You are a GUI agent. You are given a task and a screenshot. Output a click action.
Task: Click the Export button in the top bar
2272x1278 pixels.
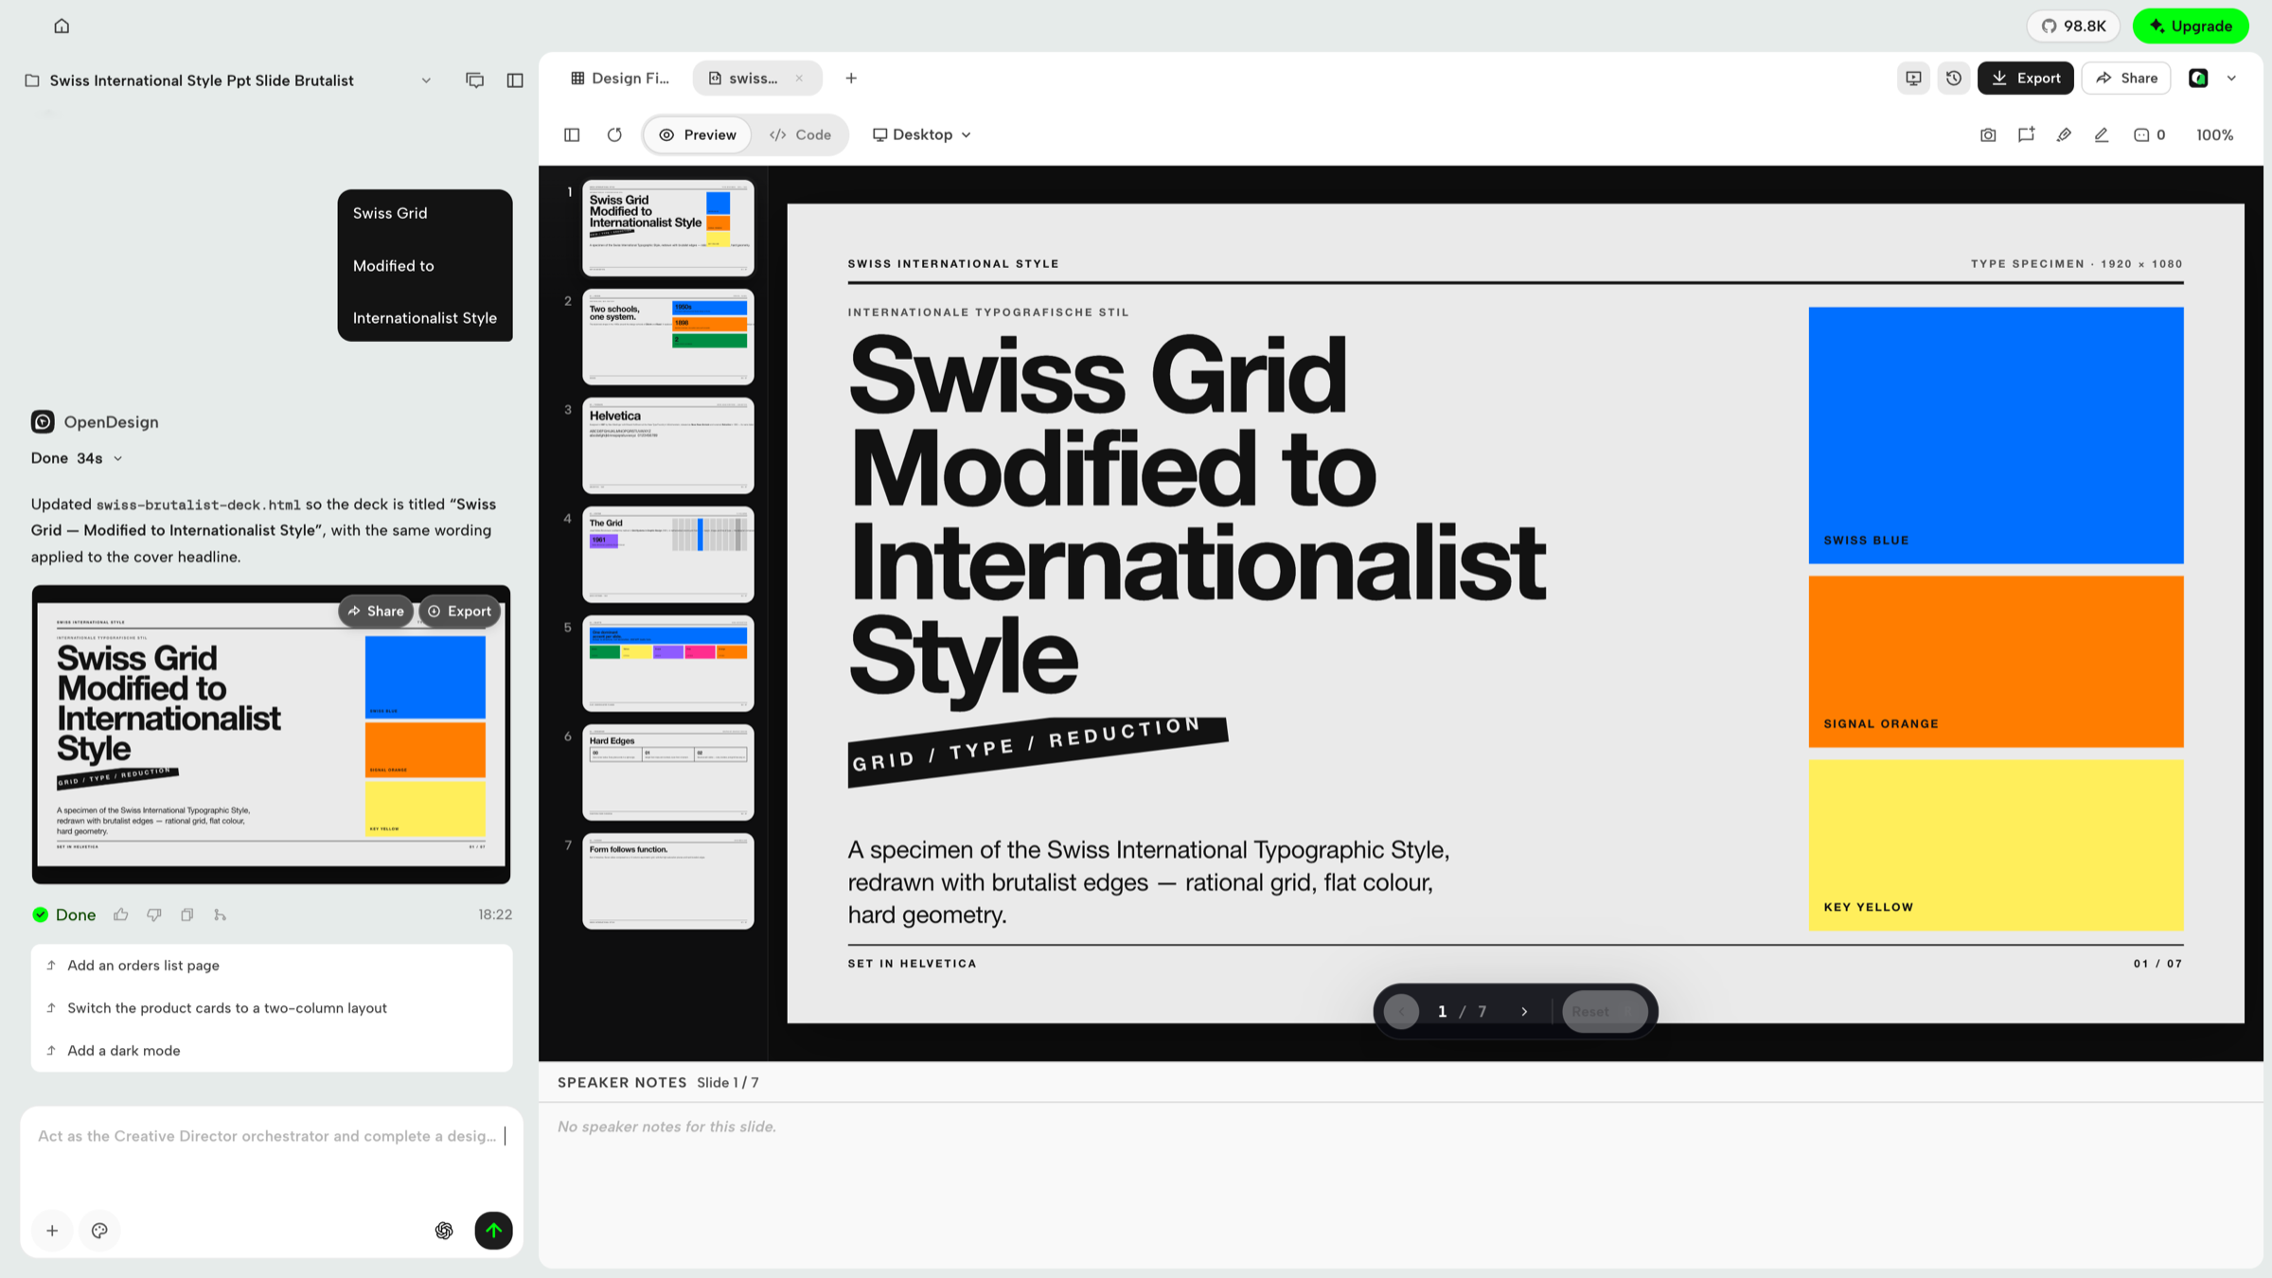pos(2025,79)
